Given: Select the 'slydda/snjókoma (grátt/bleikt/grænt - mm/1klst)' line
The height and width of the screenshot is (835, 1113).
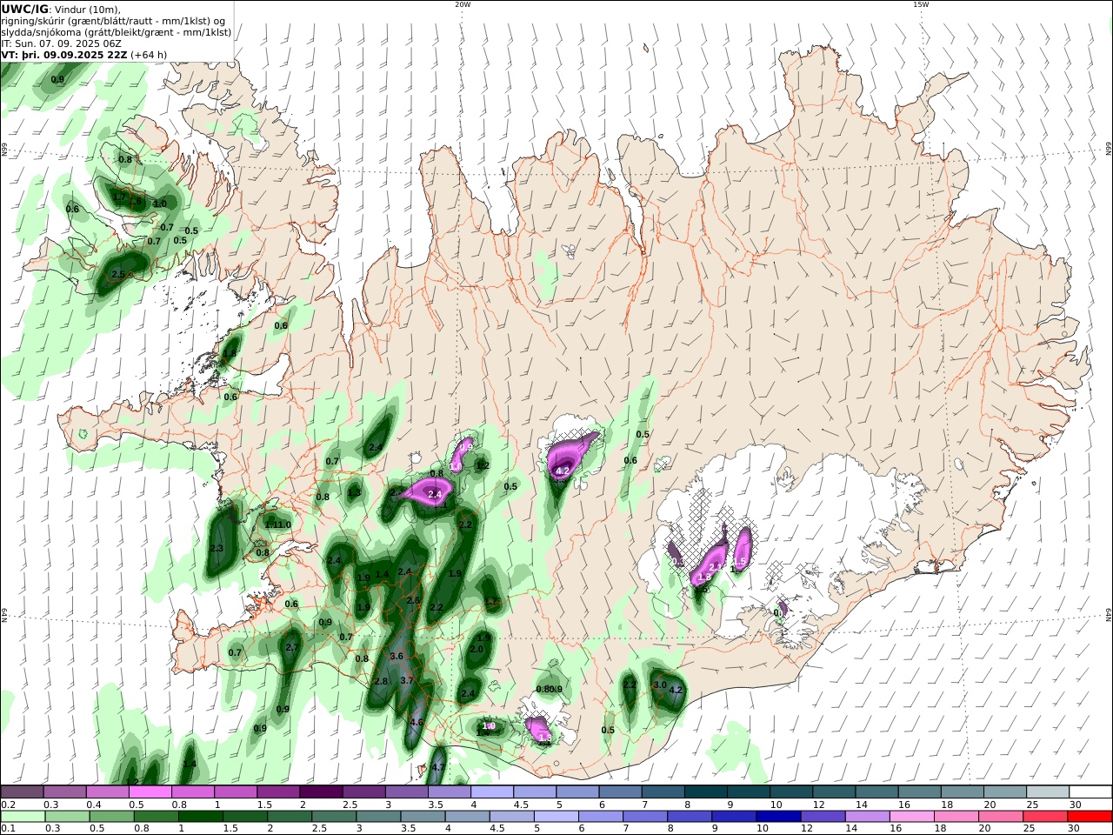Looking at the screenshot, I should coord(117,32).
